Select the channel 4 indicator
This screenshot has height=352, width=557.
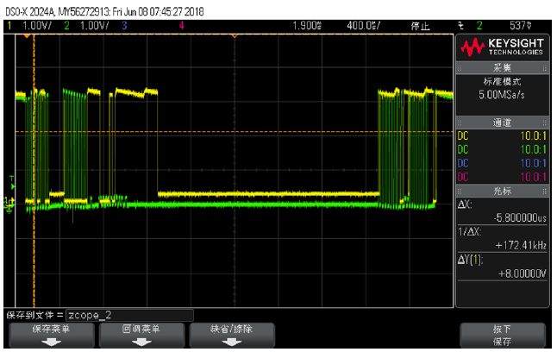[182, 26]
